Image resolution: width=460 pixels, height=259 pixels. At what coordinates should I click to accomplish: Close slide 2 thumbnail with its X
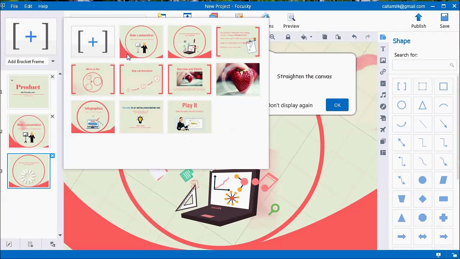pyautogui.click(x=52, y=117)
